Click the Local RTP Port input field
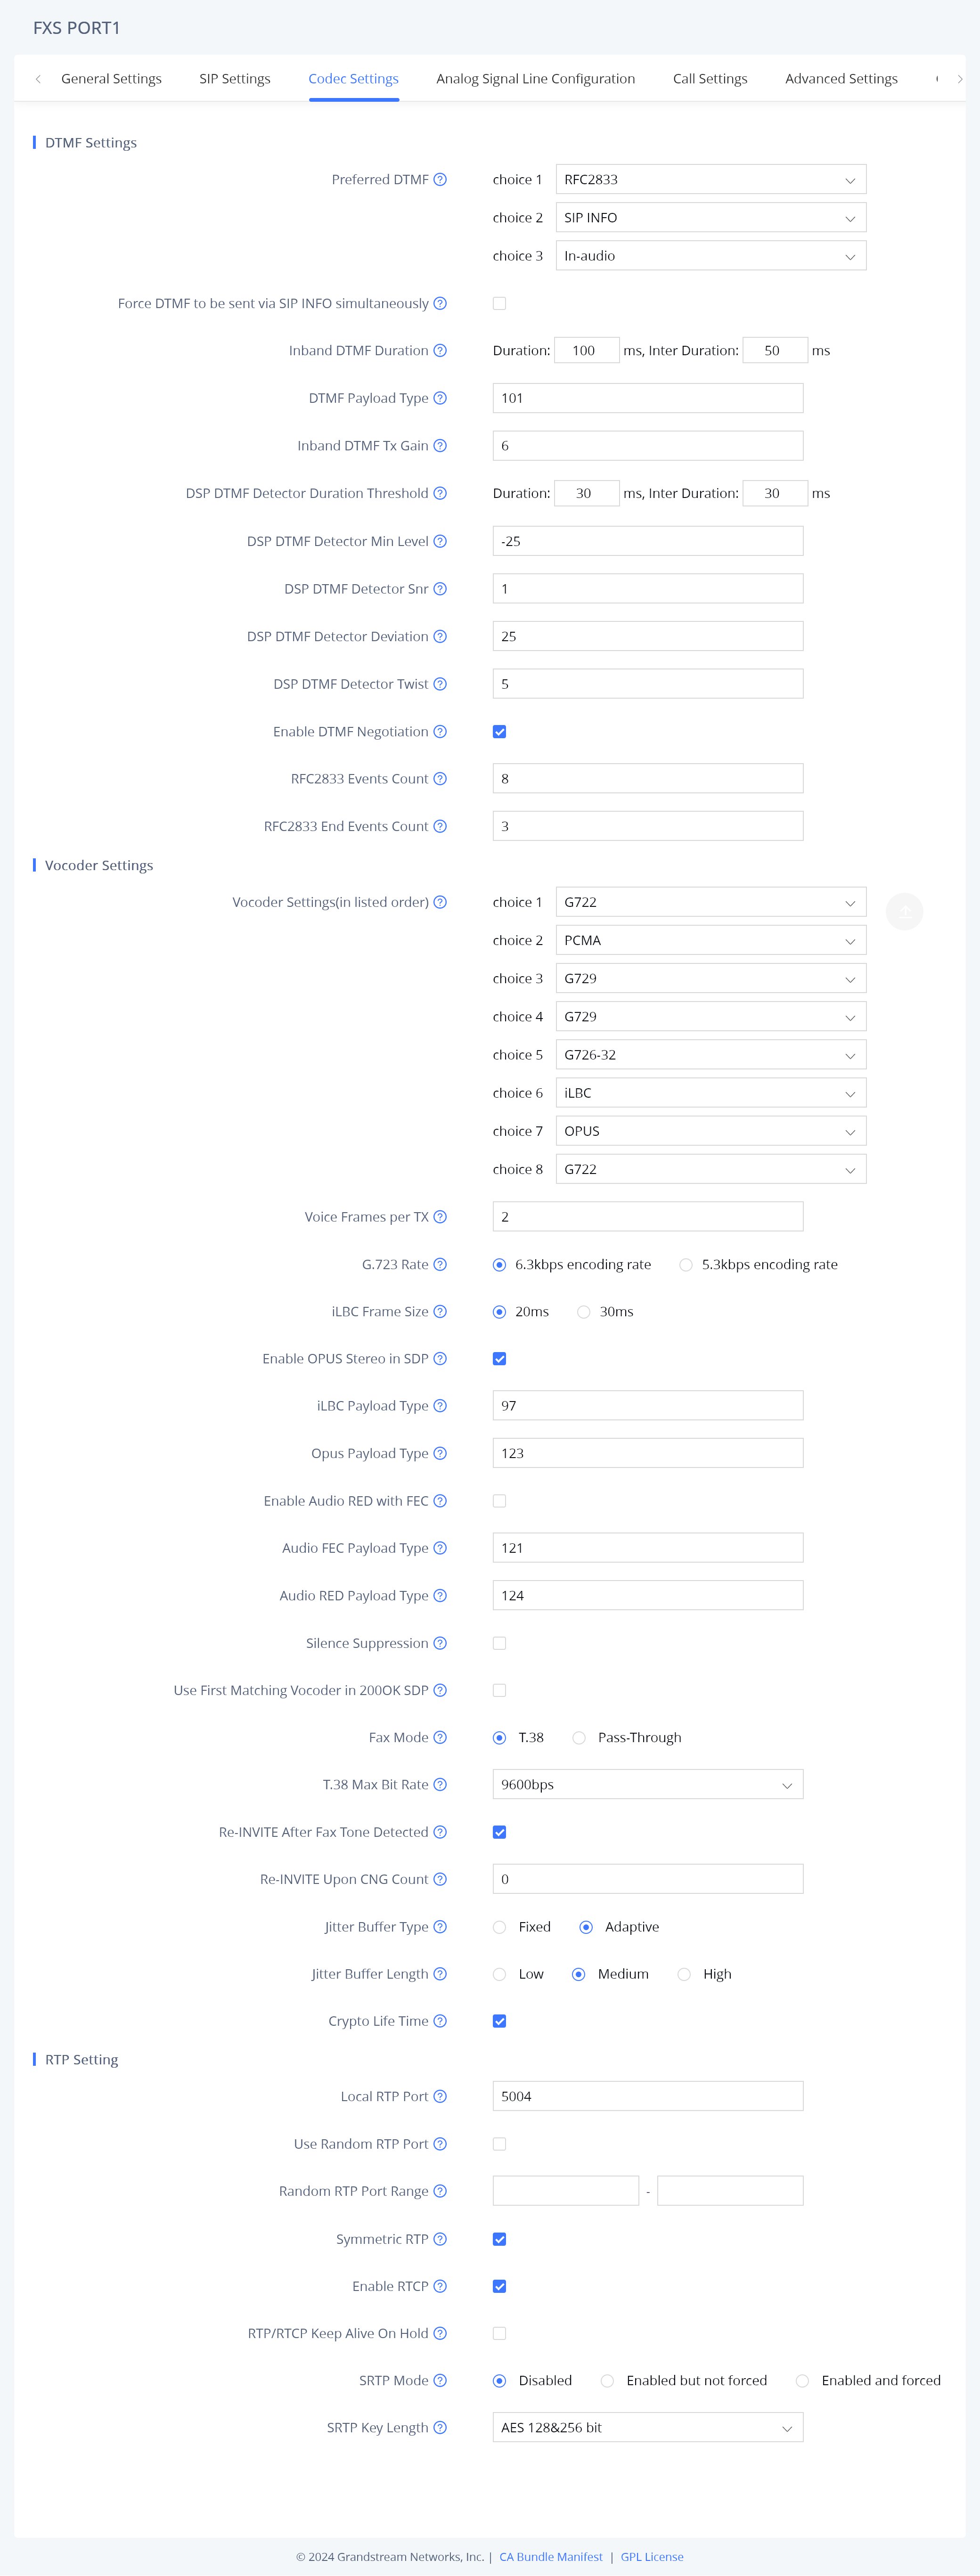The width and height of the screenshot is (980, 2576). (647, 2096)
